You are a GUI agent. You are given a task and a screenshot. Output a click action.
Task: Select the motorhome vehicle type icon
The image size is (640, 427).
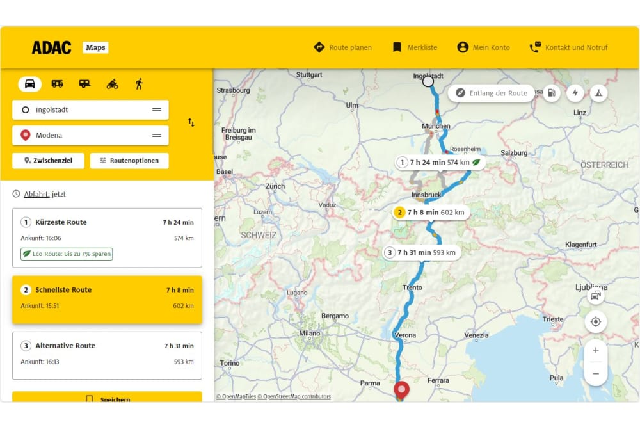tap(57, 84)
